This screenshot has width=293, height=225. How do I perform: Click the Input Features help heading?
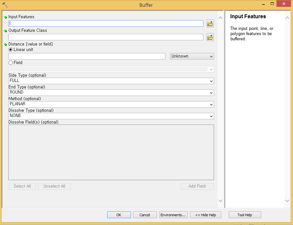pyautogui.click(x=248, y=17)
